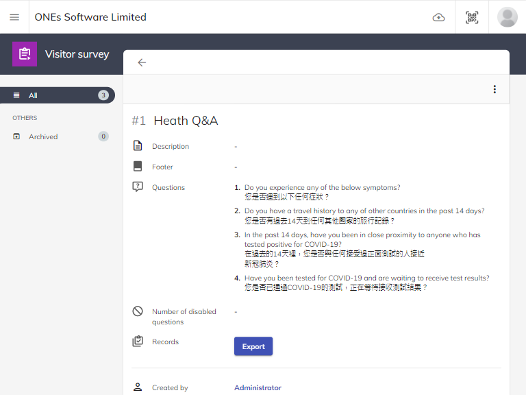Click the purple Visitor survey clipboard icon
The image size is (526, 395).
pos(25,54)
